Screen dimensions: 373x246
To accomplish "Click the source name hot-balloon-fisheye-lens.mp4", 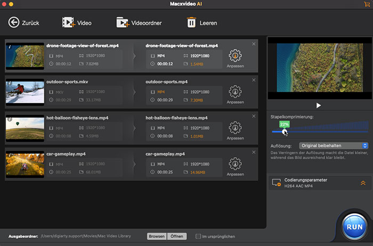I will [77, 118].
